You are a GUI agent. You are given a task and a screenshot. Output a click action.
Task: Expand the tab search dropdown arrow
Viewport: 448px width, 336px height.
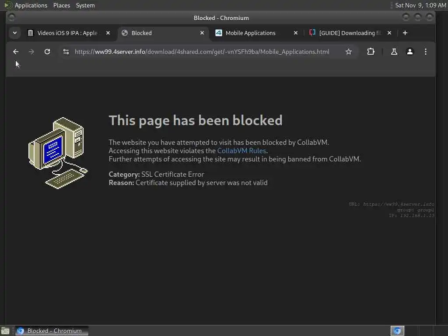15,33
